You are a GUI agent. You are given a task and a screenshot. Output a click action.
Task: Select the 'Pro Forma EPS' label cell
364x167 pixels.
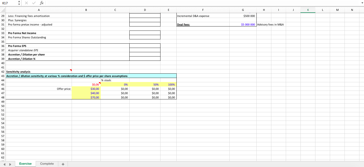click(39, 46)
